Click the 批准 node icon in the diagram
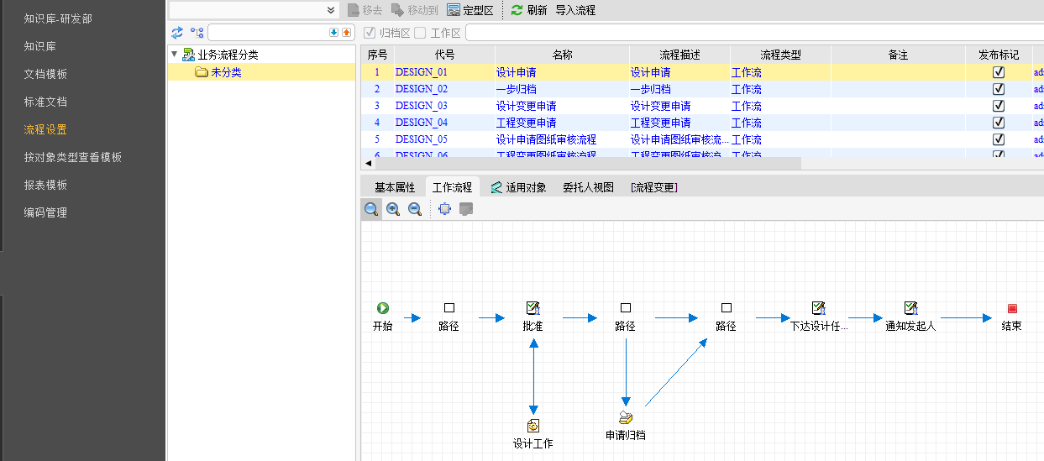The height and width of the screenshot is (461, 1044). coord(532,308)
